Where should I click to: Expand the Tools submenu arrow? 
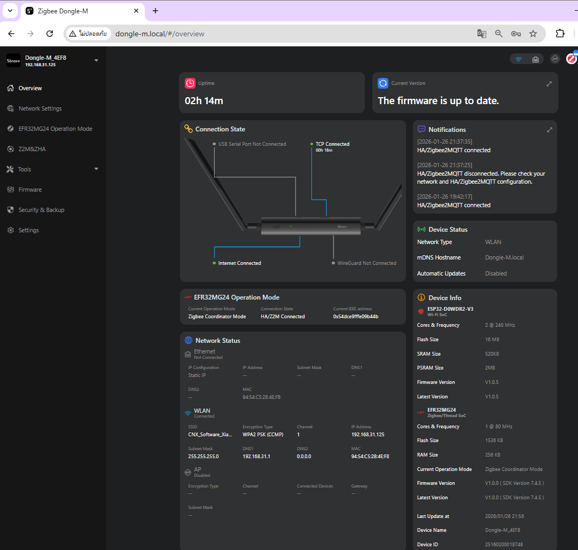[96, 169]
